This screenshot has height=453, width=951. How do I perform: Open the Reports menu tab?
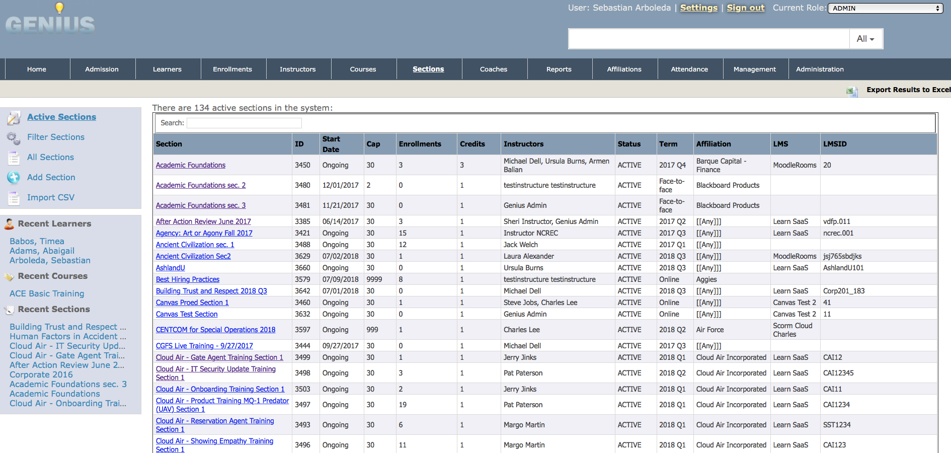[559, 69]
